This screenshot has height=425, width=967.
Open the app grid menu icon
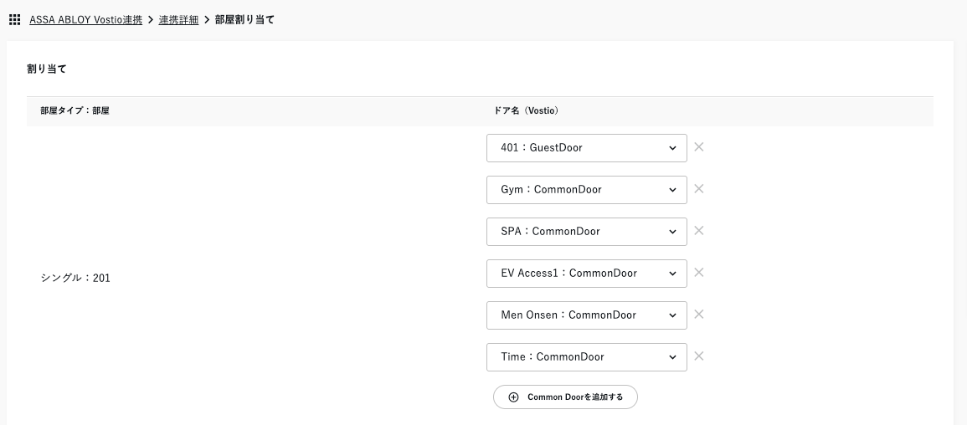[14, 19]
